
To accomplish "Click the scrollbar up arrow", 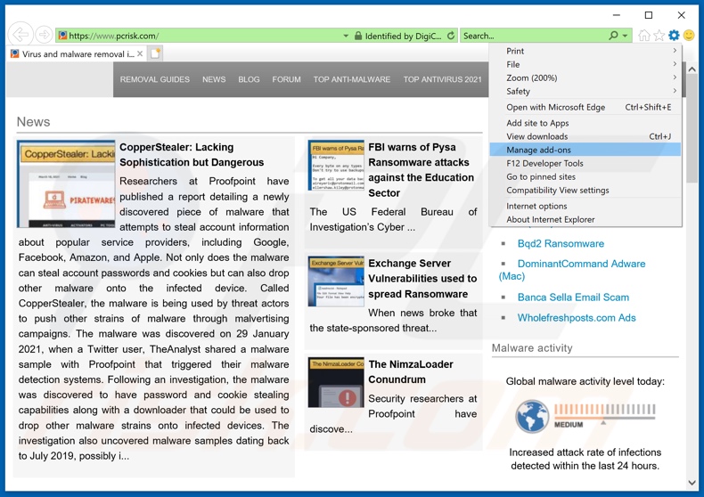I will coord(692,69).
